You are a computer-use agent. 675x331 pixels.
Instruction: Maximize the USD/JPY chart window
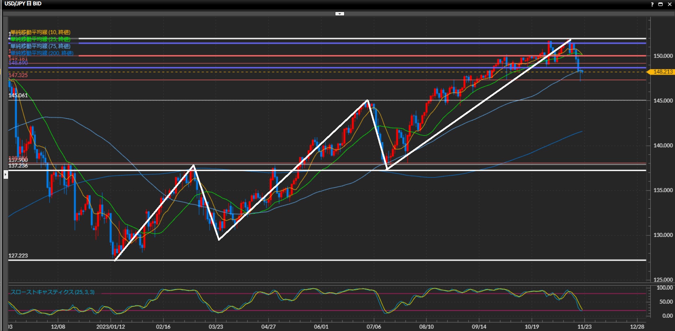pos(660,4)
